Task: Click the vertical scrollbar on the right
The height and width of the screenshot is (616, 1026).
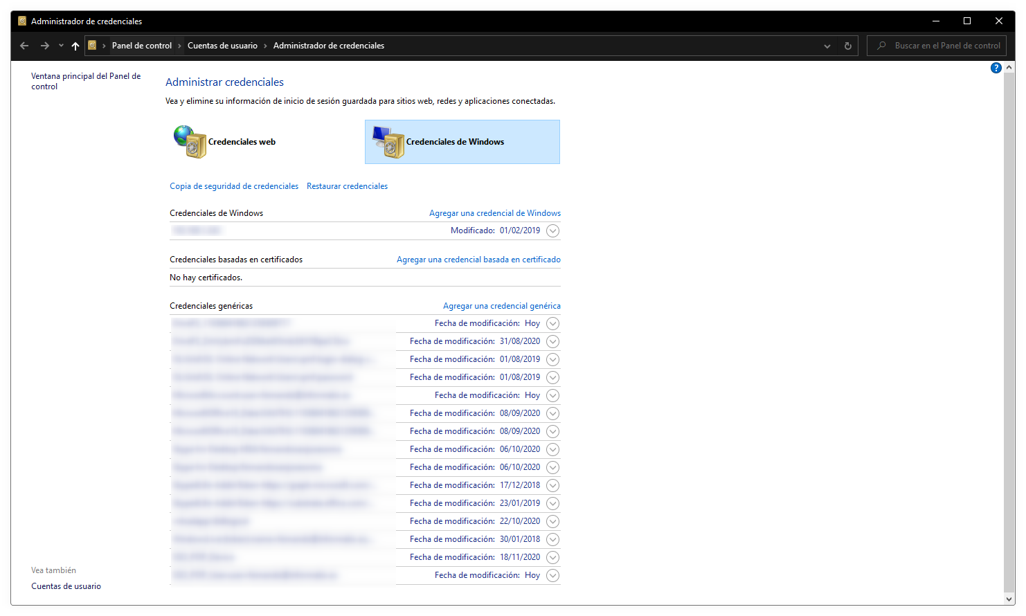Action: pos(1009,311)
